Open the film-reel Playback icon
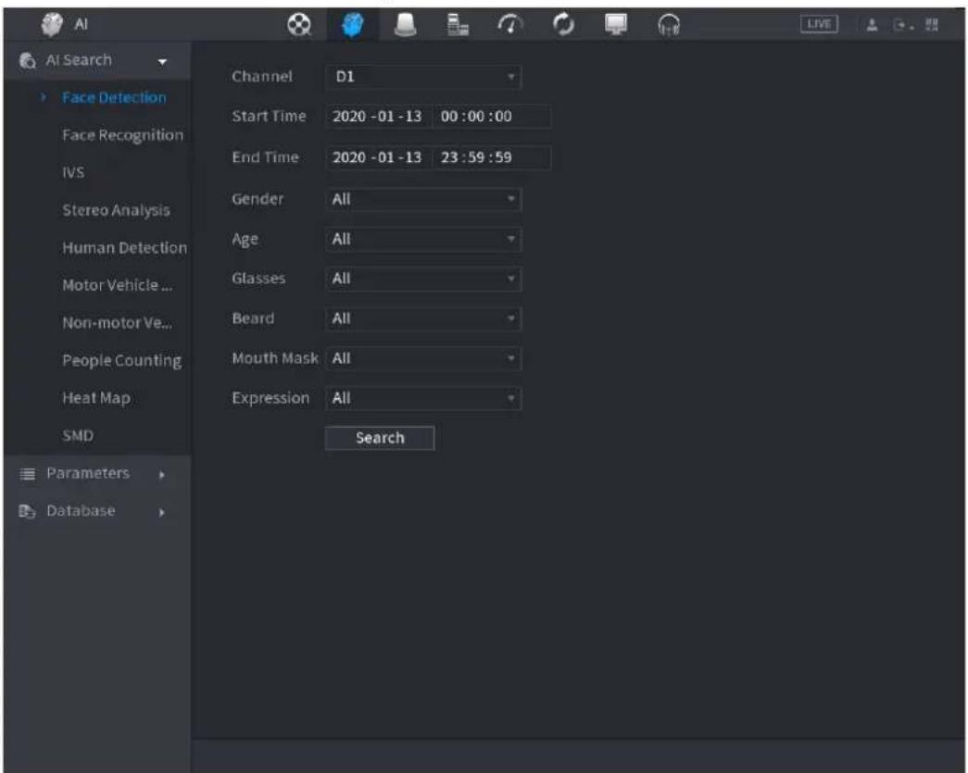 [x=299, y=25]
